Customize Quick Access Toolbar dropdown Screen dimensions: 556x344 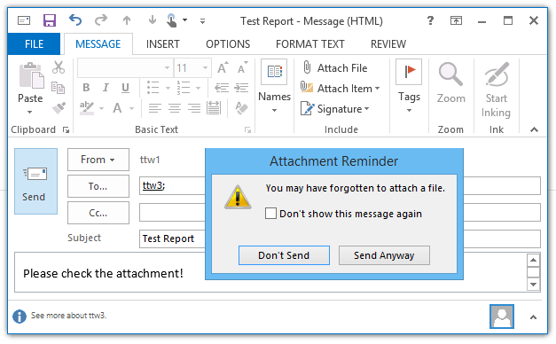[x=202, y=21]
